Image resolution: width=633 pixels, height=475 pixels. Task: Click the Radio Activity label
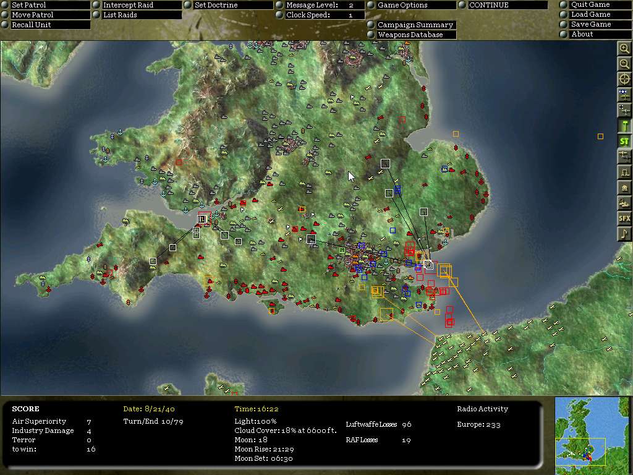point(482,409)
